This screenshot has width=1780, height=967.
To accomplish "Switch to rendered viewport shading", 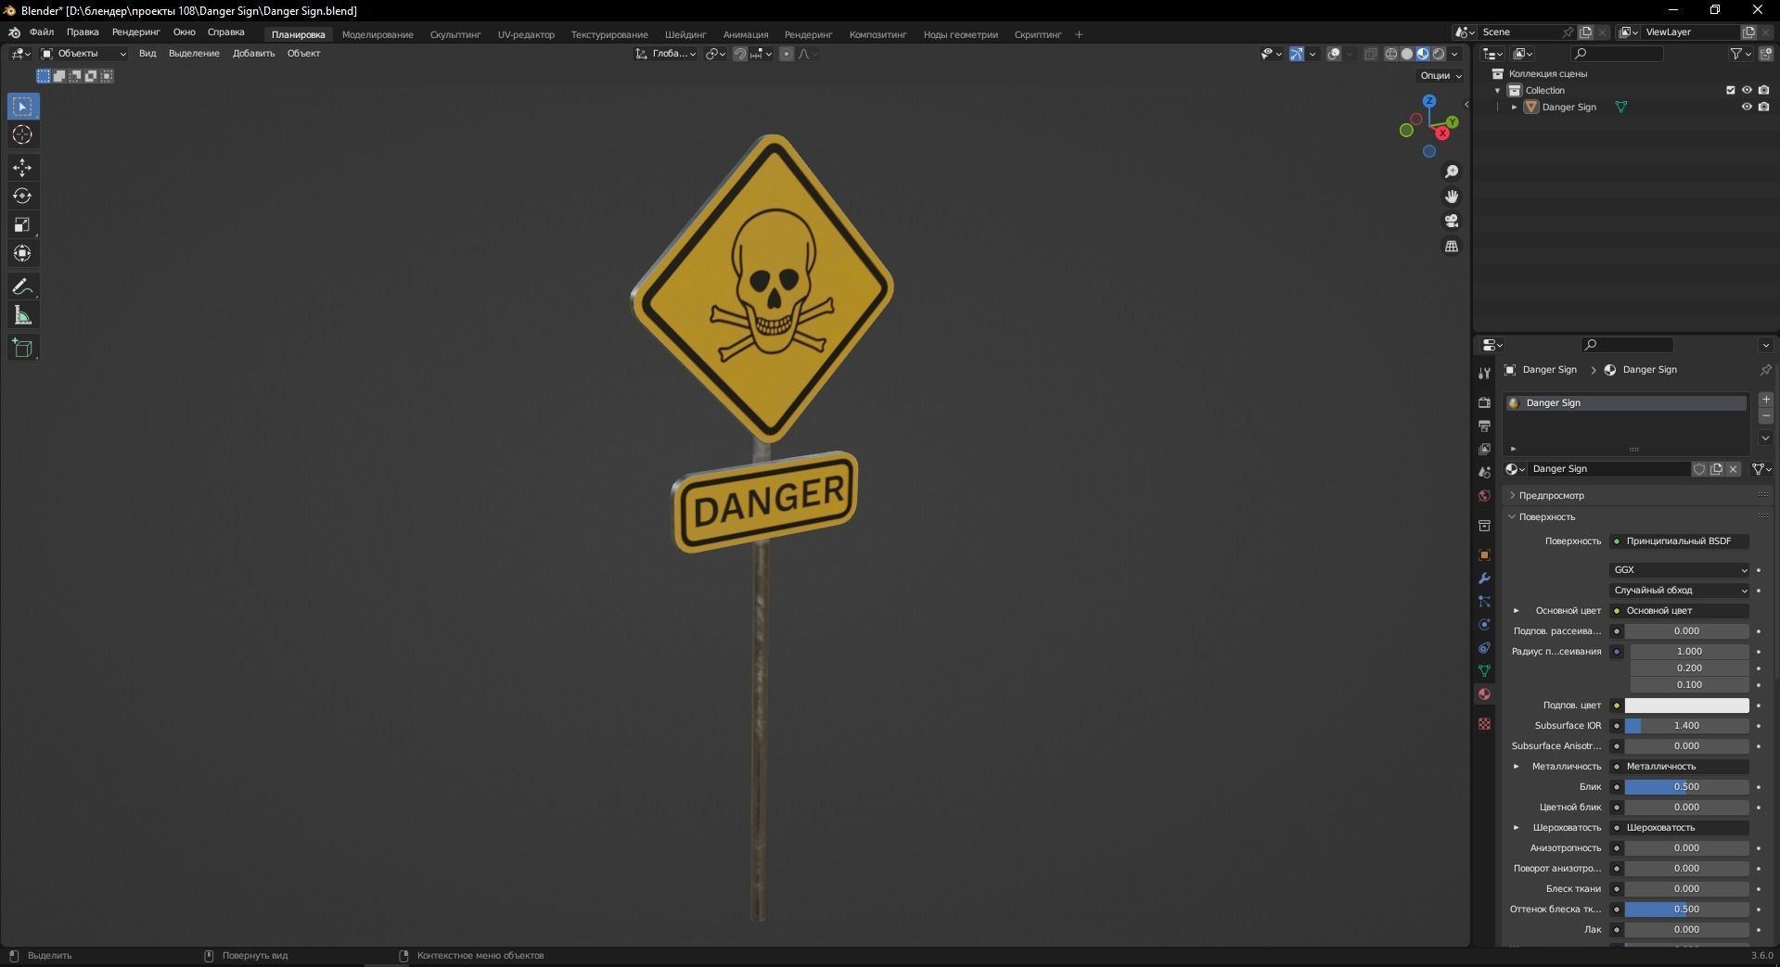I will click(x=1439, y=54).
